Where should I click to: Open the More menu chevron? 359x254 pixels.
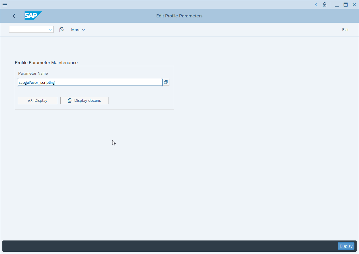coord(83,29)
